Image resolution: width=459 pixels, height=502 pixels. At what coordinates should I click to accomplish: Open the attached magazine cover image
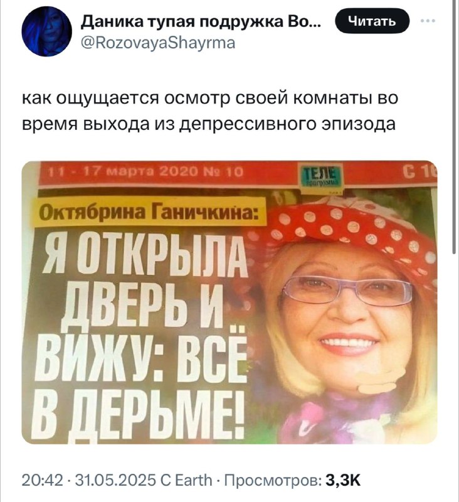[x=229, y=302]
